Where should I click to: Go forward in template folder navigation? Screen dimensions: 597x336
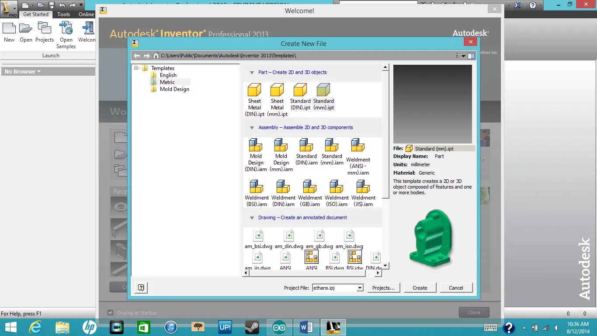[x=146, y=56]
